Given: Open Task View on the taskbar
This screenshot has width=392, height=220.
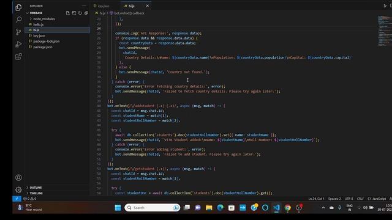Looking at the screenshot, I should (x=186, y=208).
